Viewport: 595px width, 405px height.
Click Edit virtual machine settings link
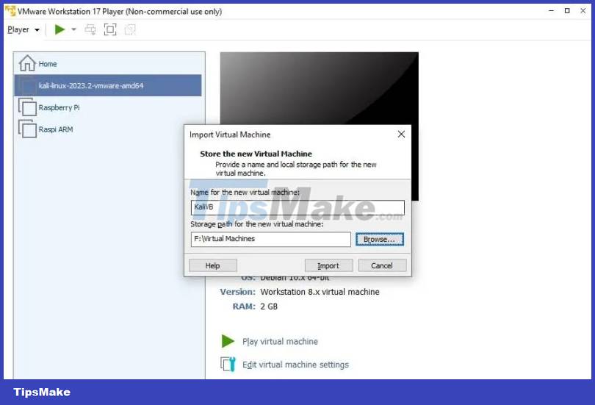(x=295, y=365)
